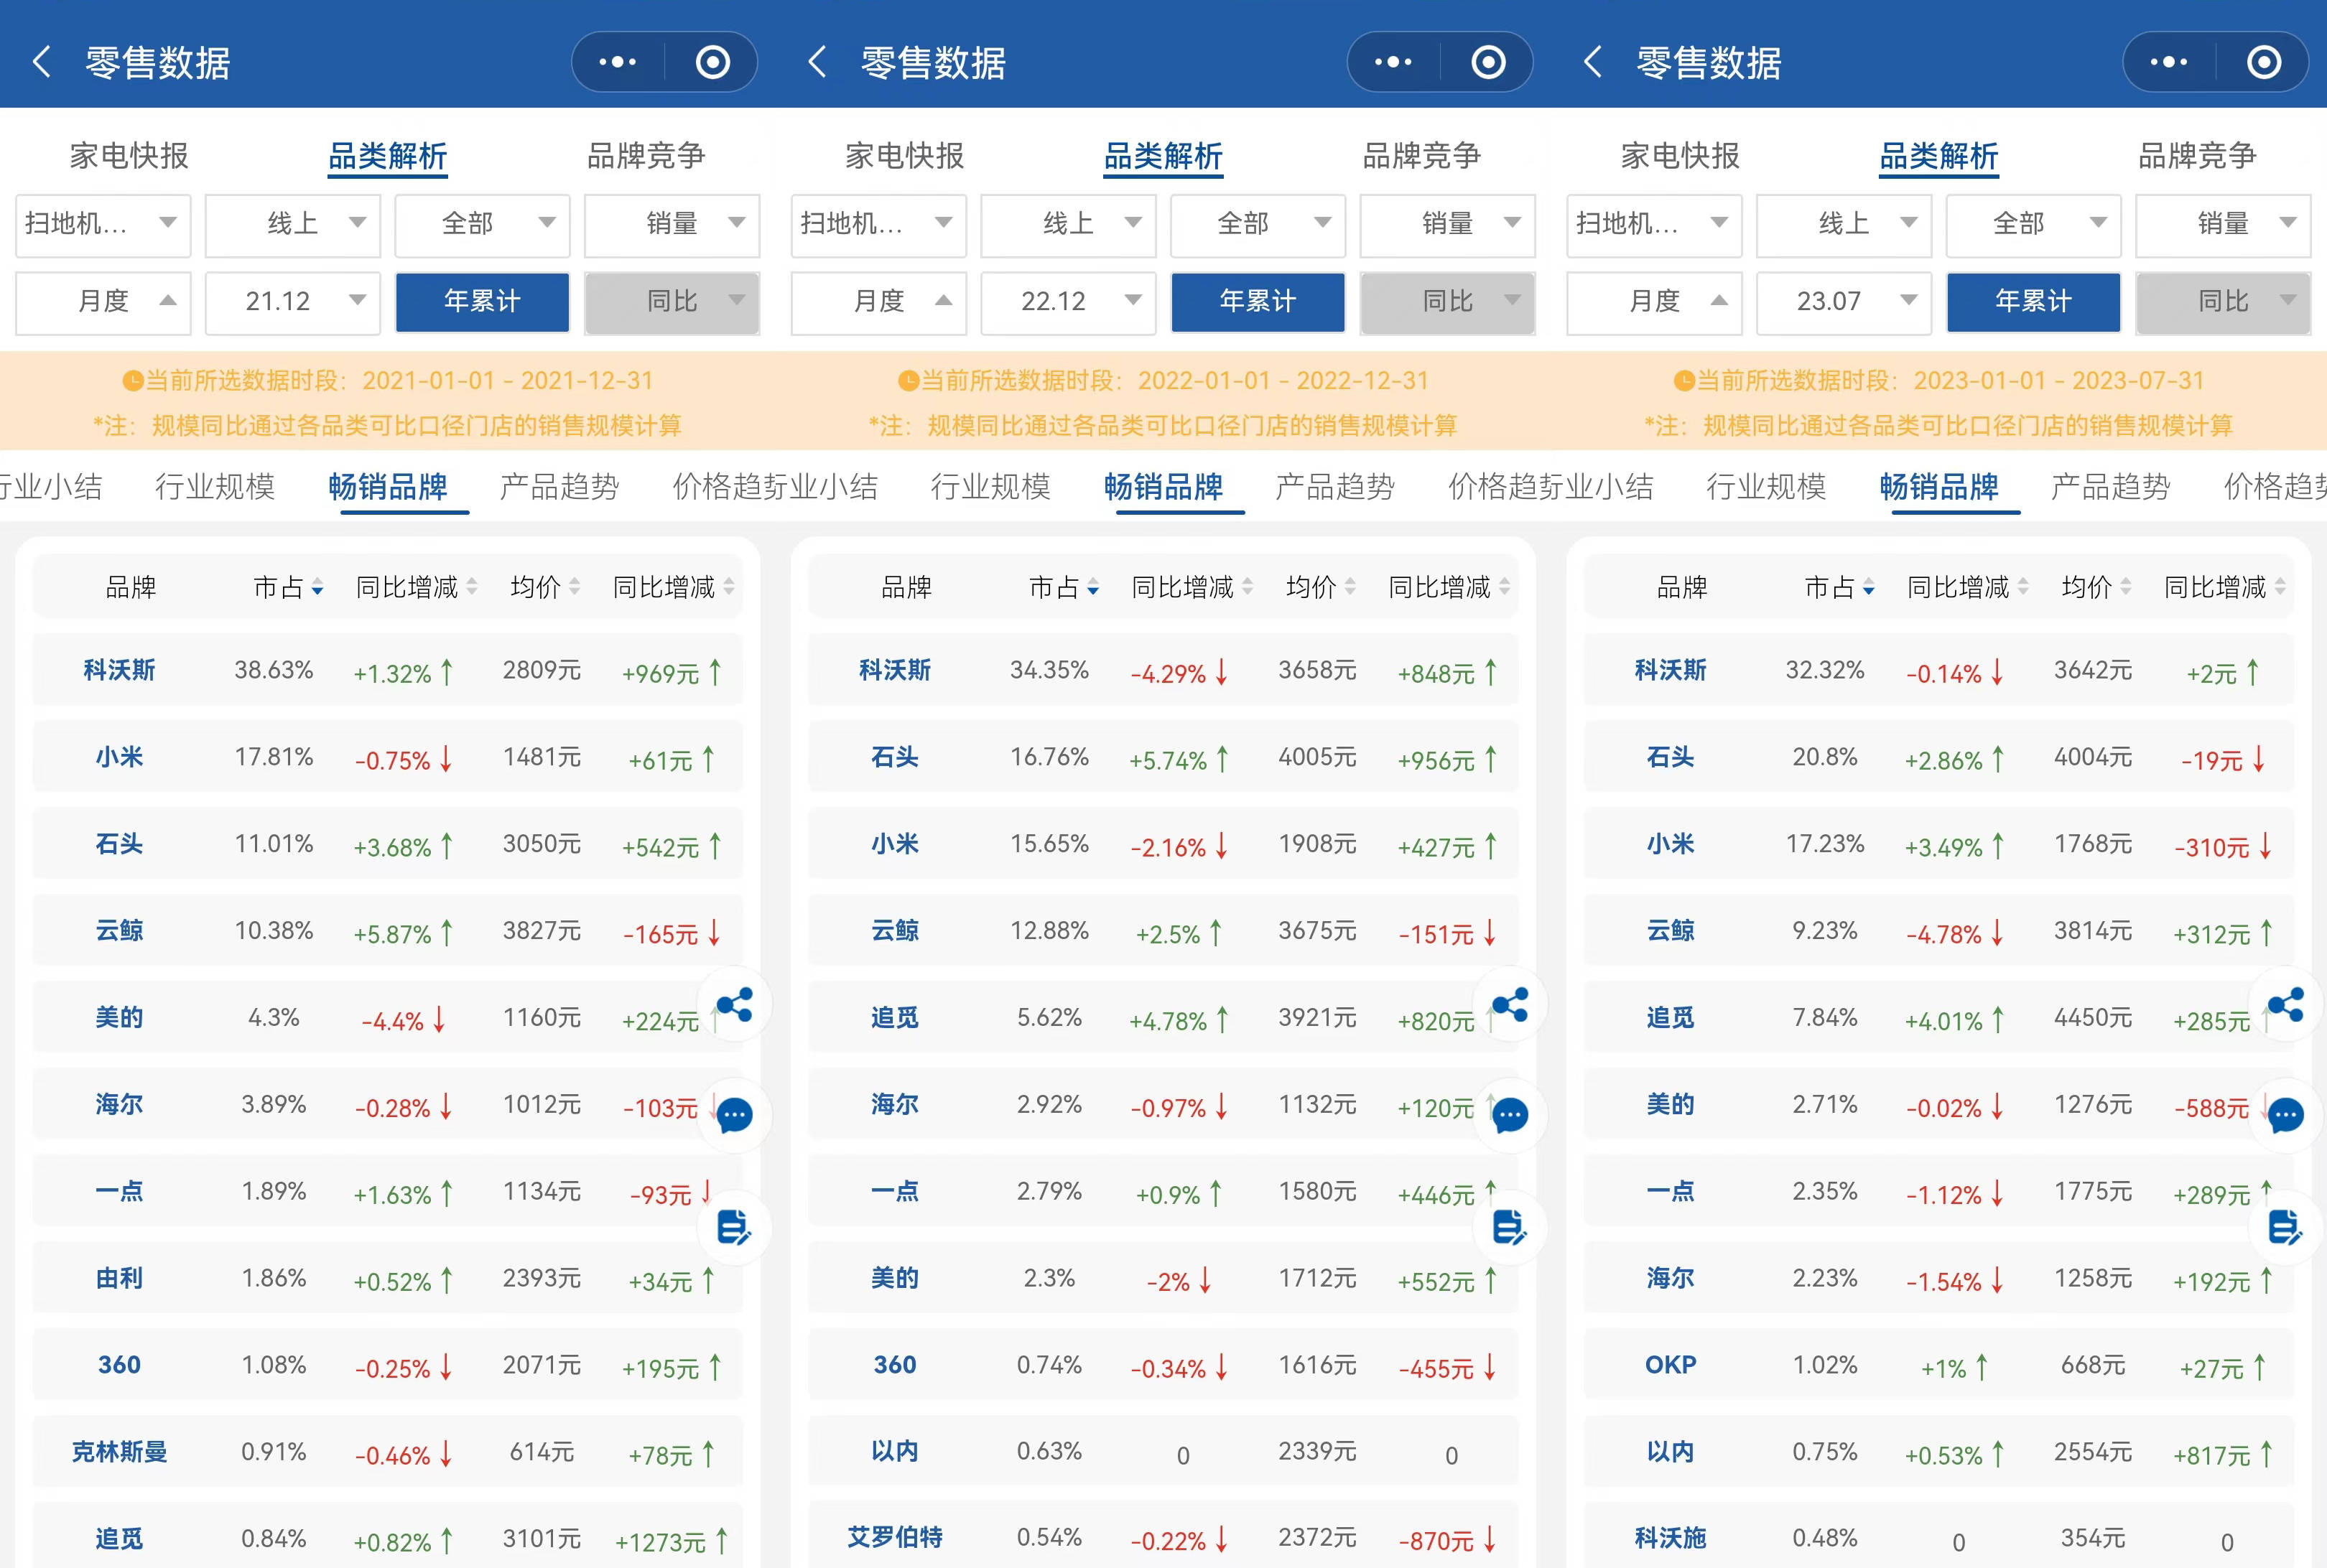Toggle 年累计 button in right panel
This screenshot has height=1568, width=2327.
[2033, 301]
